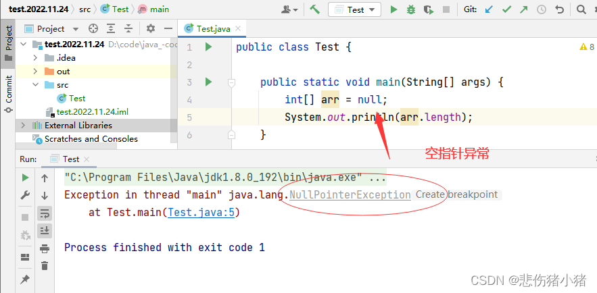This screenshot has height=293, width=597.
Task: Open Project panel settings gear
Action: (x=151, y=28)
